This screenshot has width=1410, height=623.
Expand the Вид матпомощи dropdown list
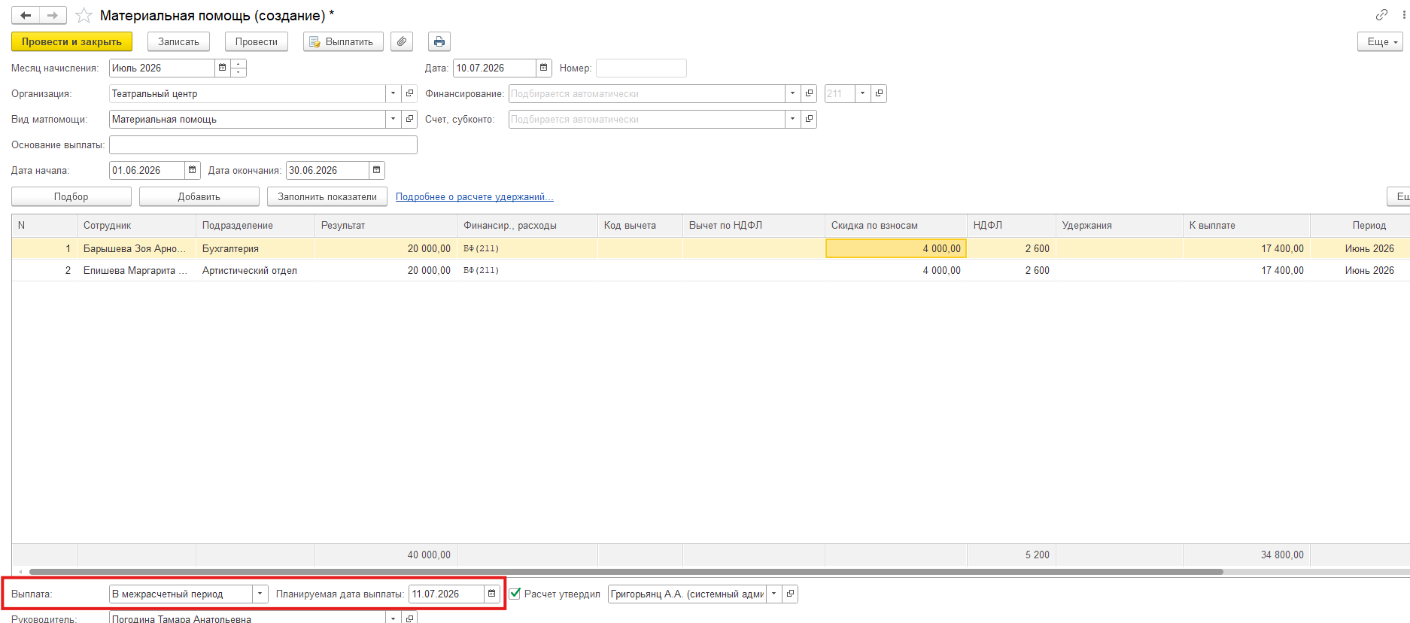tap(393, 119)
